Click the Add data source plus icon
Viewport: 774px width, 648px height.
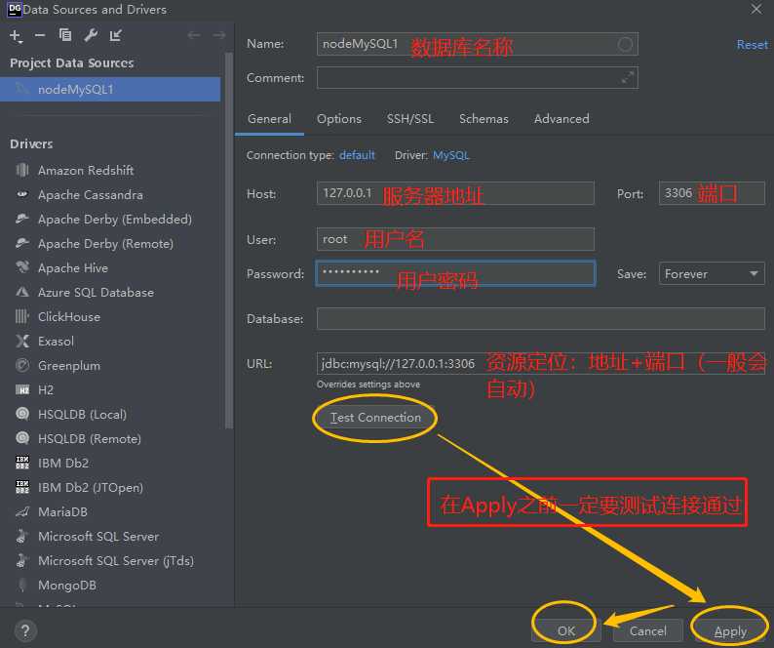coord(16,36)
